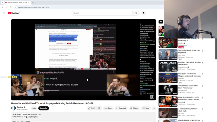Switch to the Hasan Shows His Friend tab
Screen dimensions: 217x122
(16, 2)
